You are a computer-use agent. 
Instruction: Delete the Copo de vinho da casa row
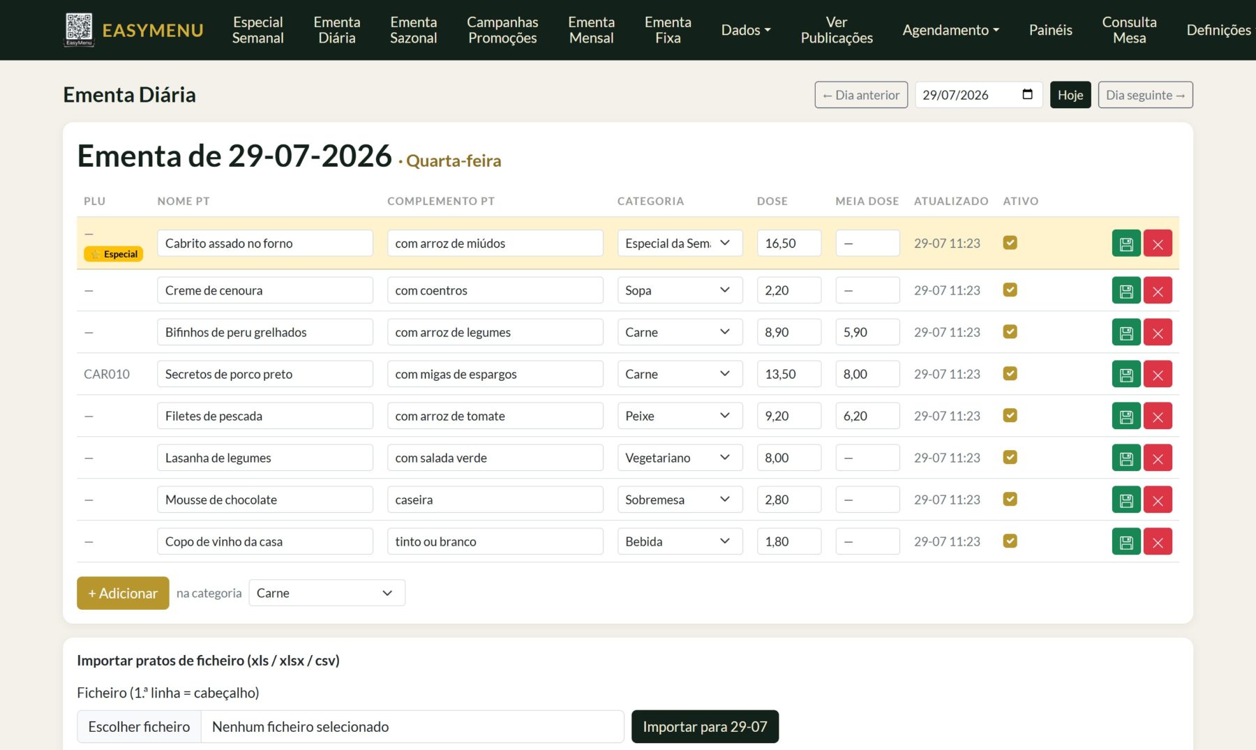point(1158,541)
